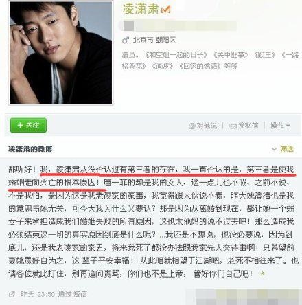Follow the user with 关注 button

coord(28,125)
